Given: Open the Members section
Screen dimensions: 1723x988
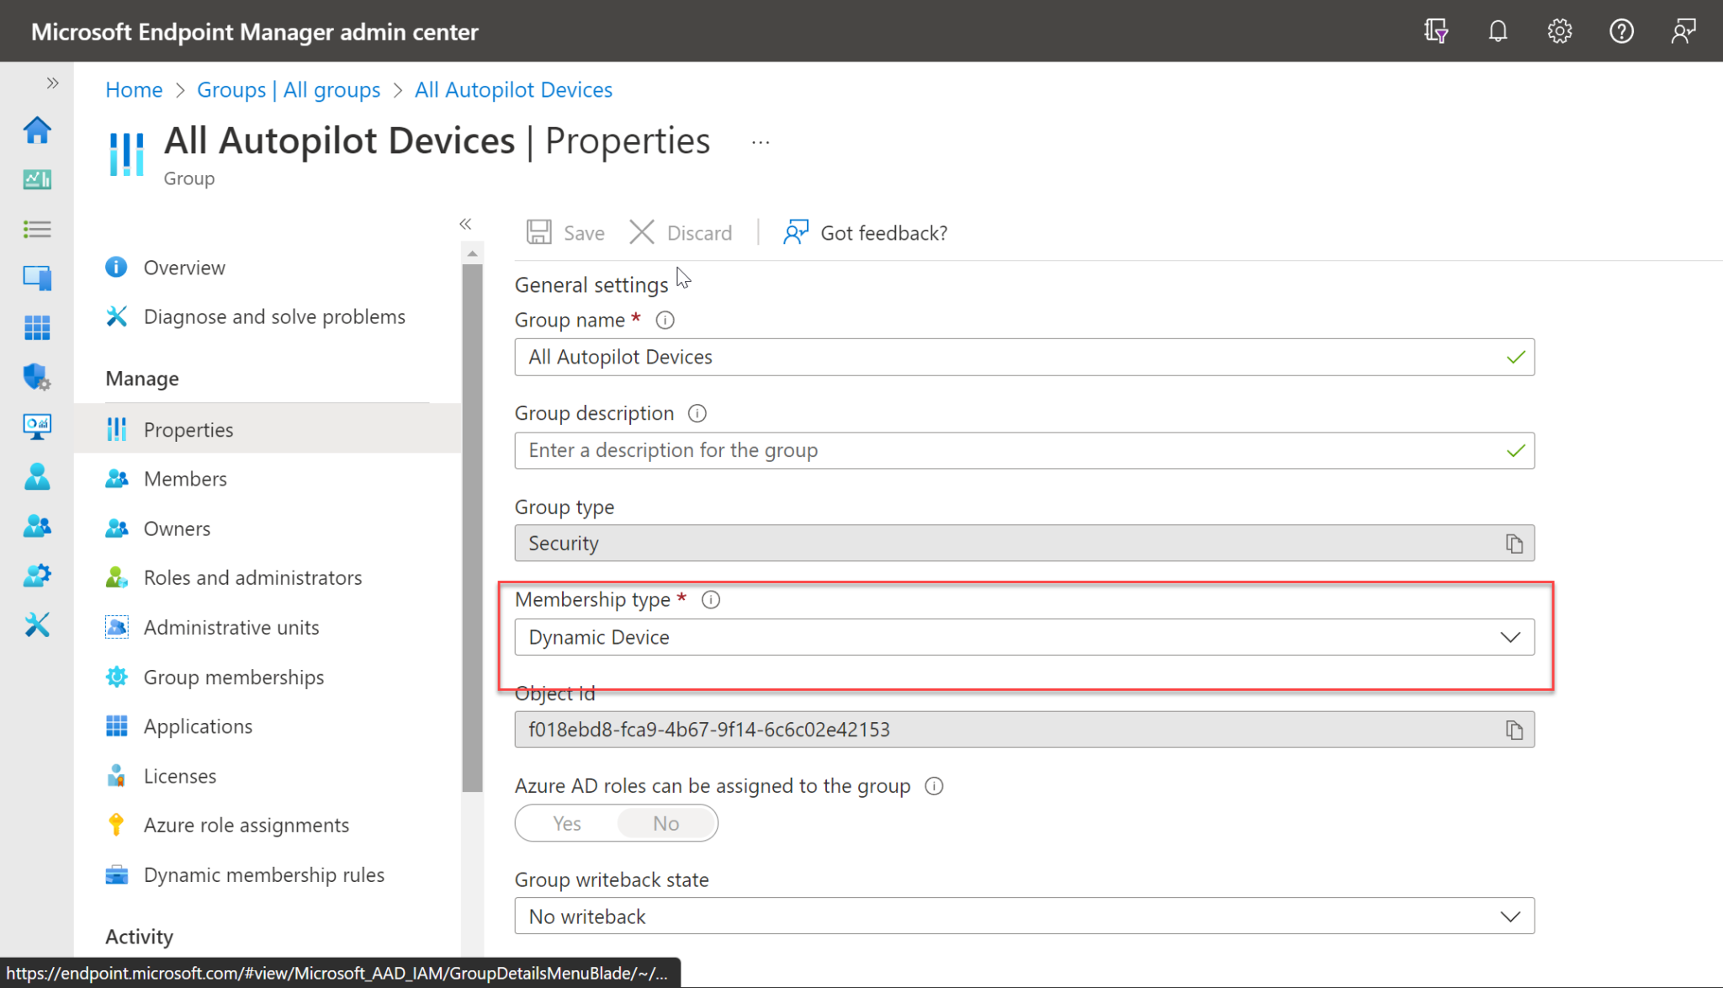Looking at the screenshot, I should coord(185,478).
